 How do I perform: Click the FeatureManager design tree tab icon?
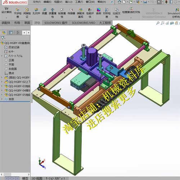click(x=4, y=33)
